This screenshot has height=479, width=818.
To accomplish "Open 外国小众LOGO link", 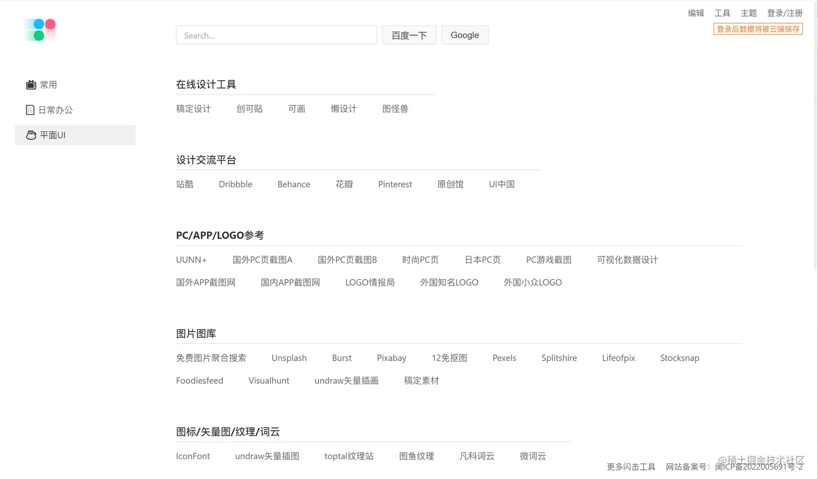I will [x=533, y=283].
